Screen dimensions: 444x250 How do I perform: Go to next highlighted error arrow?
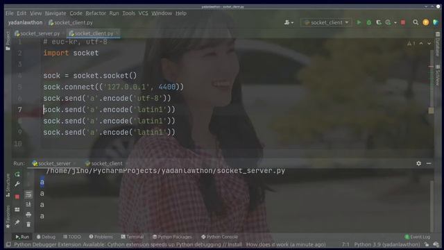tap(429, 43)
